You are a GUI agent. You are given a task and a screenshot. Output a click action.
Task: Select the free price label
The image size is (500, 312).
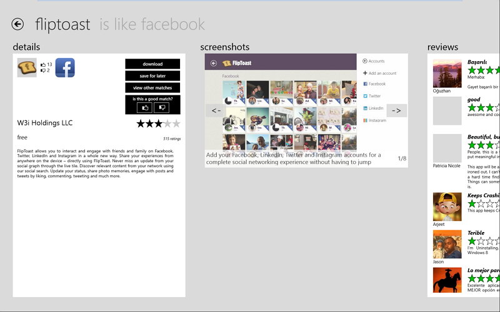pos(22,137)
